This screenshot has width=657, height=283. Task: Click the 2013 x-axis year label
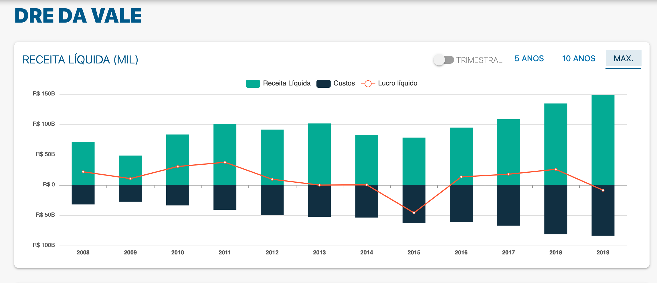(319, 252)
